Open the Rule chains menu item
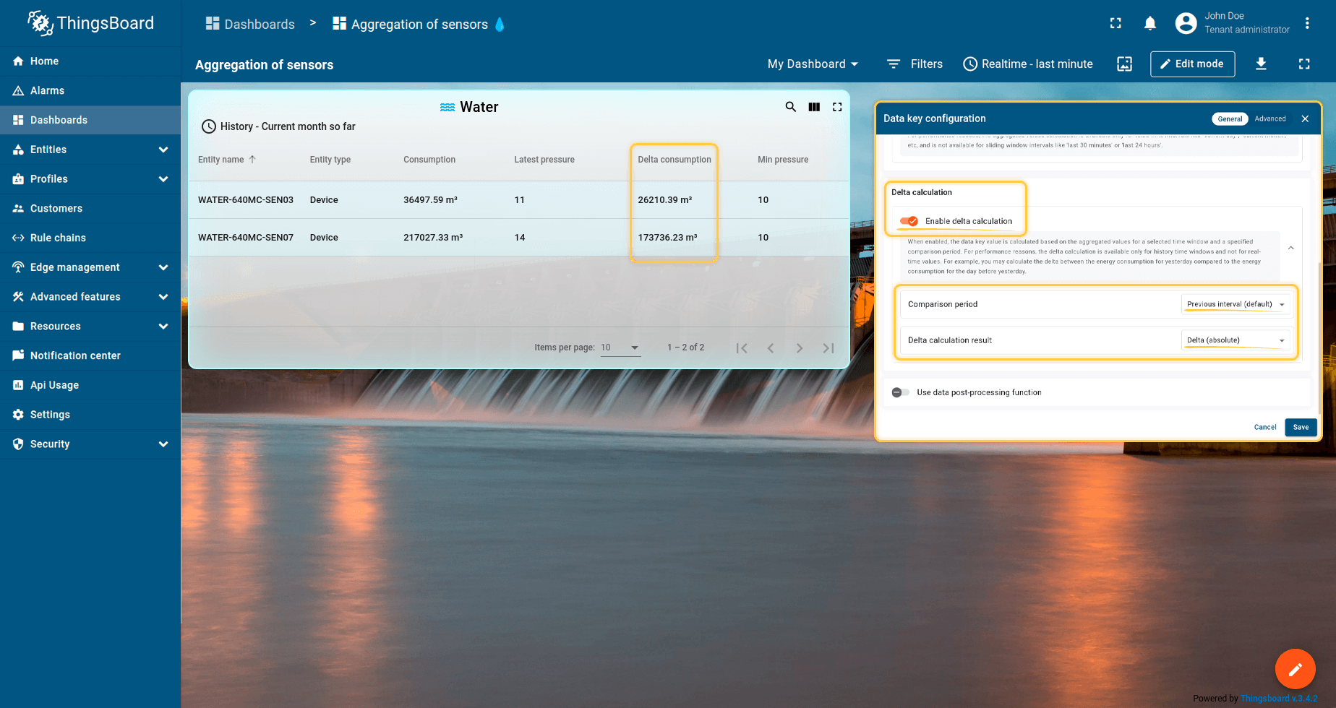Image resolution: width=1336 pixels, height=708 pixels. [x=58, y=238]
